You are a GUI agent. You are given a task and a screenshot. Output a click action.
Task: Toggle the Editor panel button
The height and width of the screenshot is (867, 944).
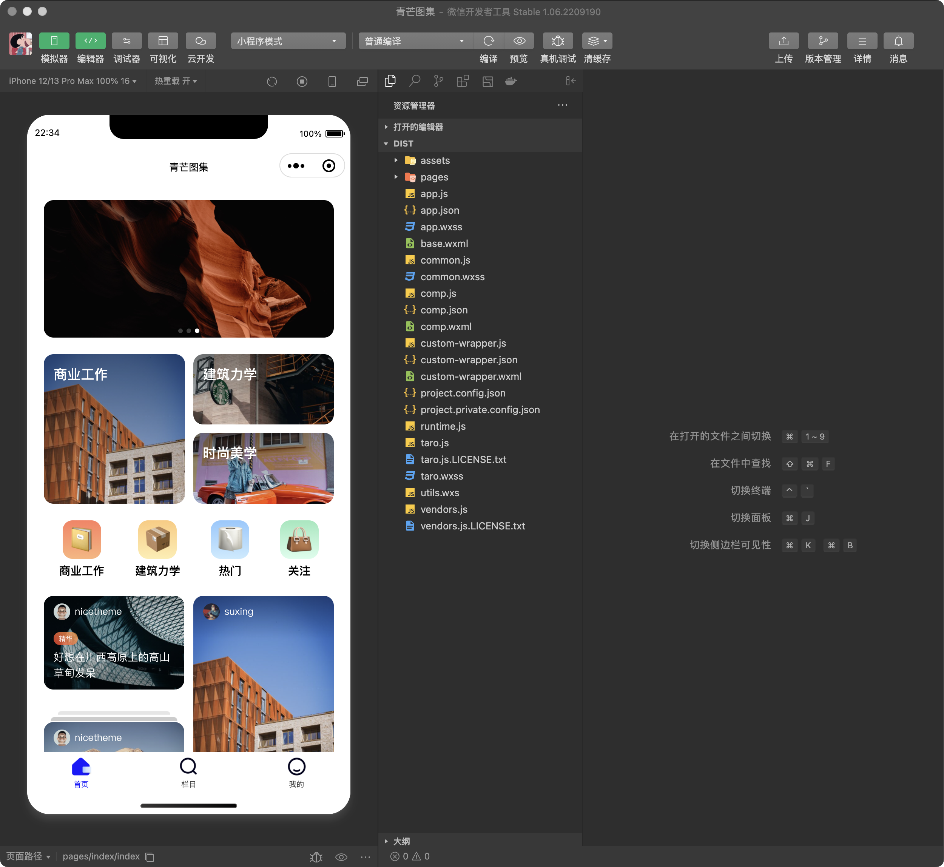point(91,41)
